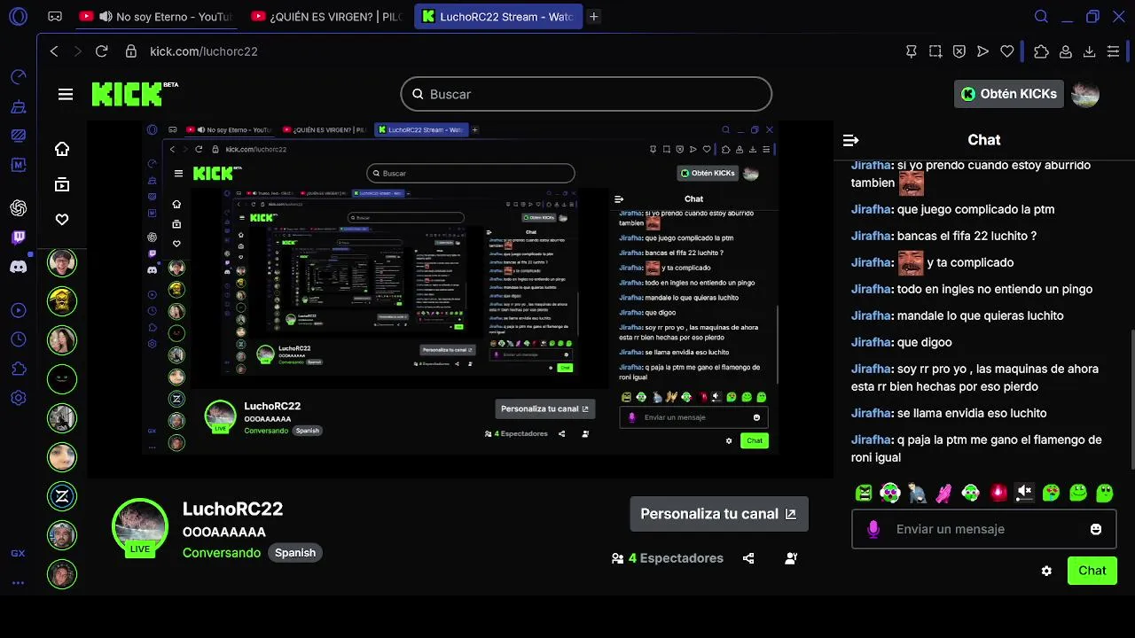
Task: Click the share icon below the stream
Action: [748, 558]
